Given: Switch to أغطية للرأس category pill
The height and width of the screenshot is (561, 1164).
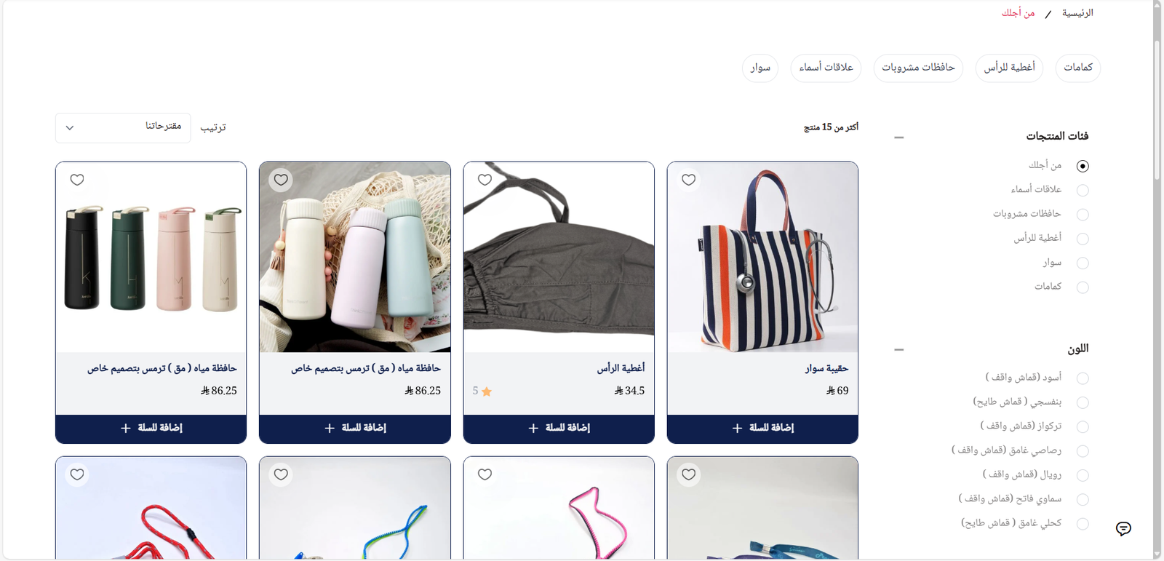Looking at the screenshot, I should (x=1010, y=68).
